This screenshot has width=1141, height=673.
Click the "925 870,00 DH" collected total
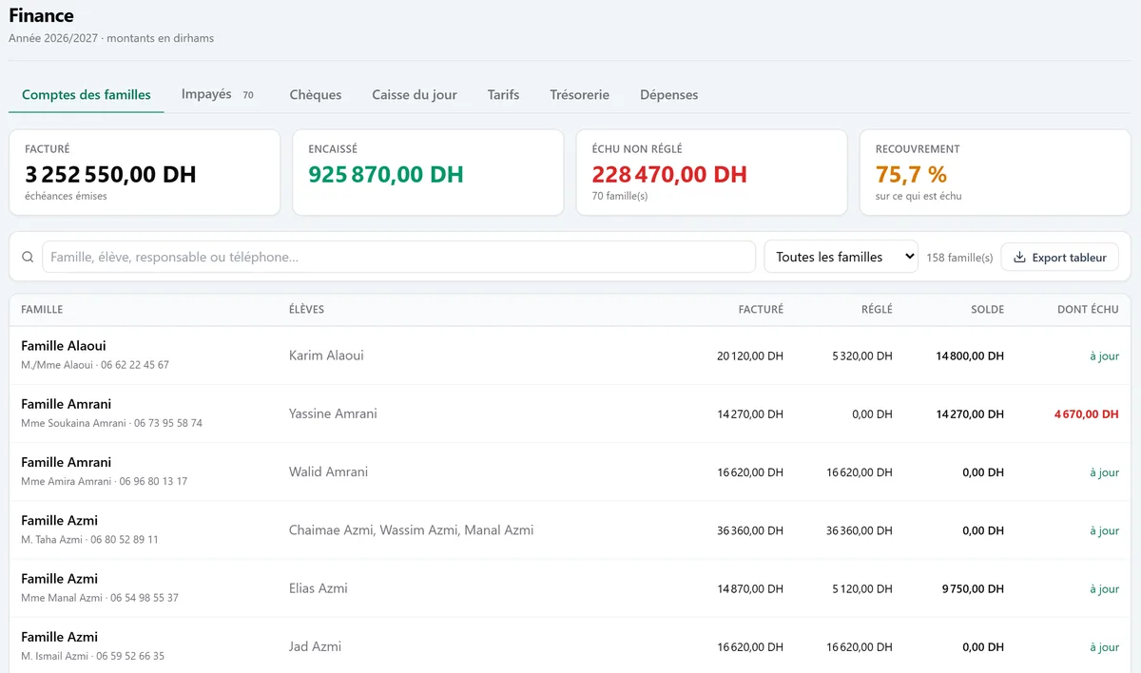click(386, 175)
